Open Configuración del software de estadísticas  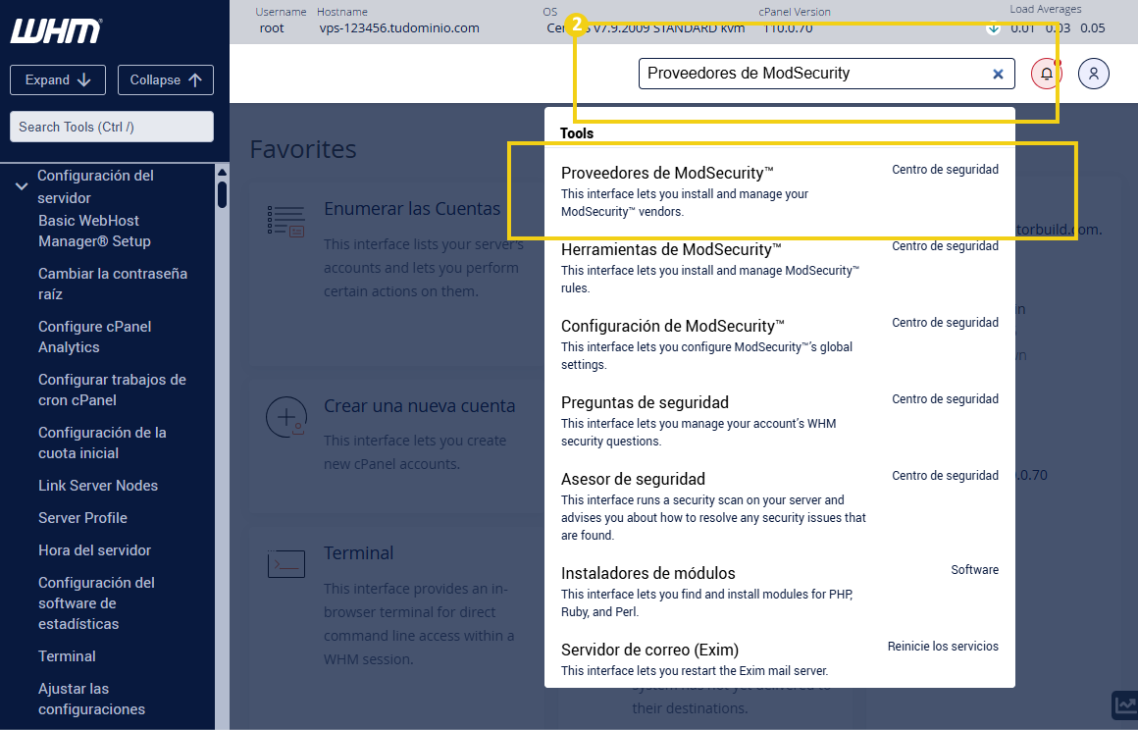click(x=96, y=603)
